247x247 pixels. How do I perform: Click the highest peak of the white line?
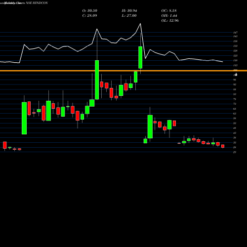[x=140, y=24]
